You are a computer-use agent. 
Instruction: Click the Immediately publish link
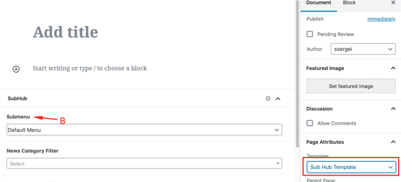pos(381,19)
